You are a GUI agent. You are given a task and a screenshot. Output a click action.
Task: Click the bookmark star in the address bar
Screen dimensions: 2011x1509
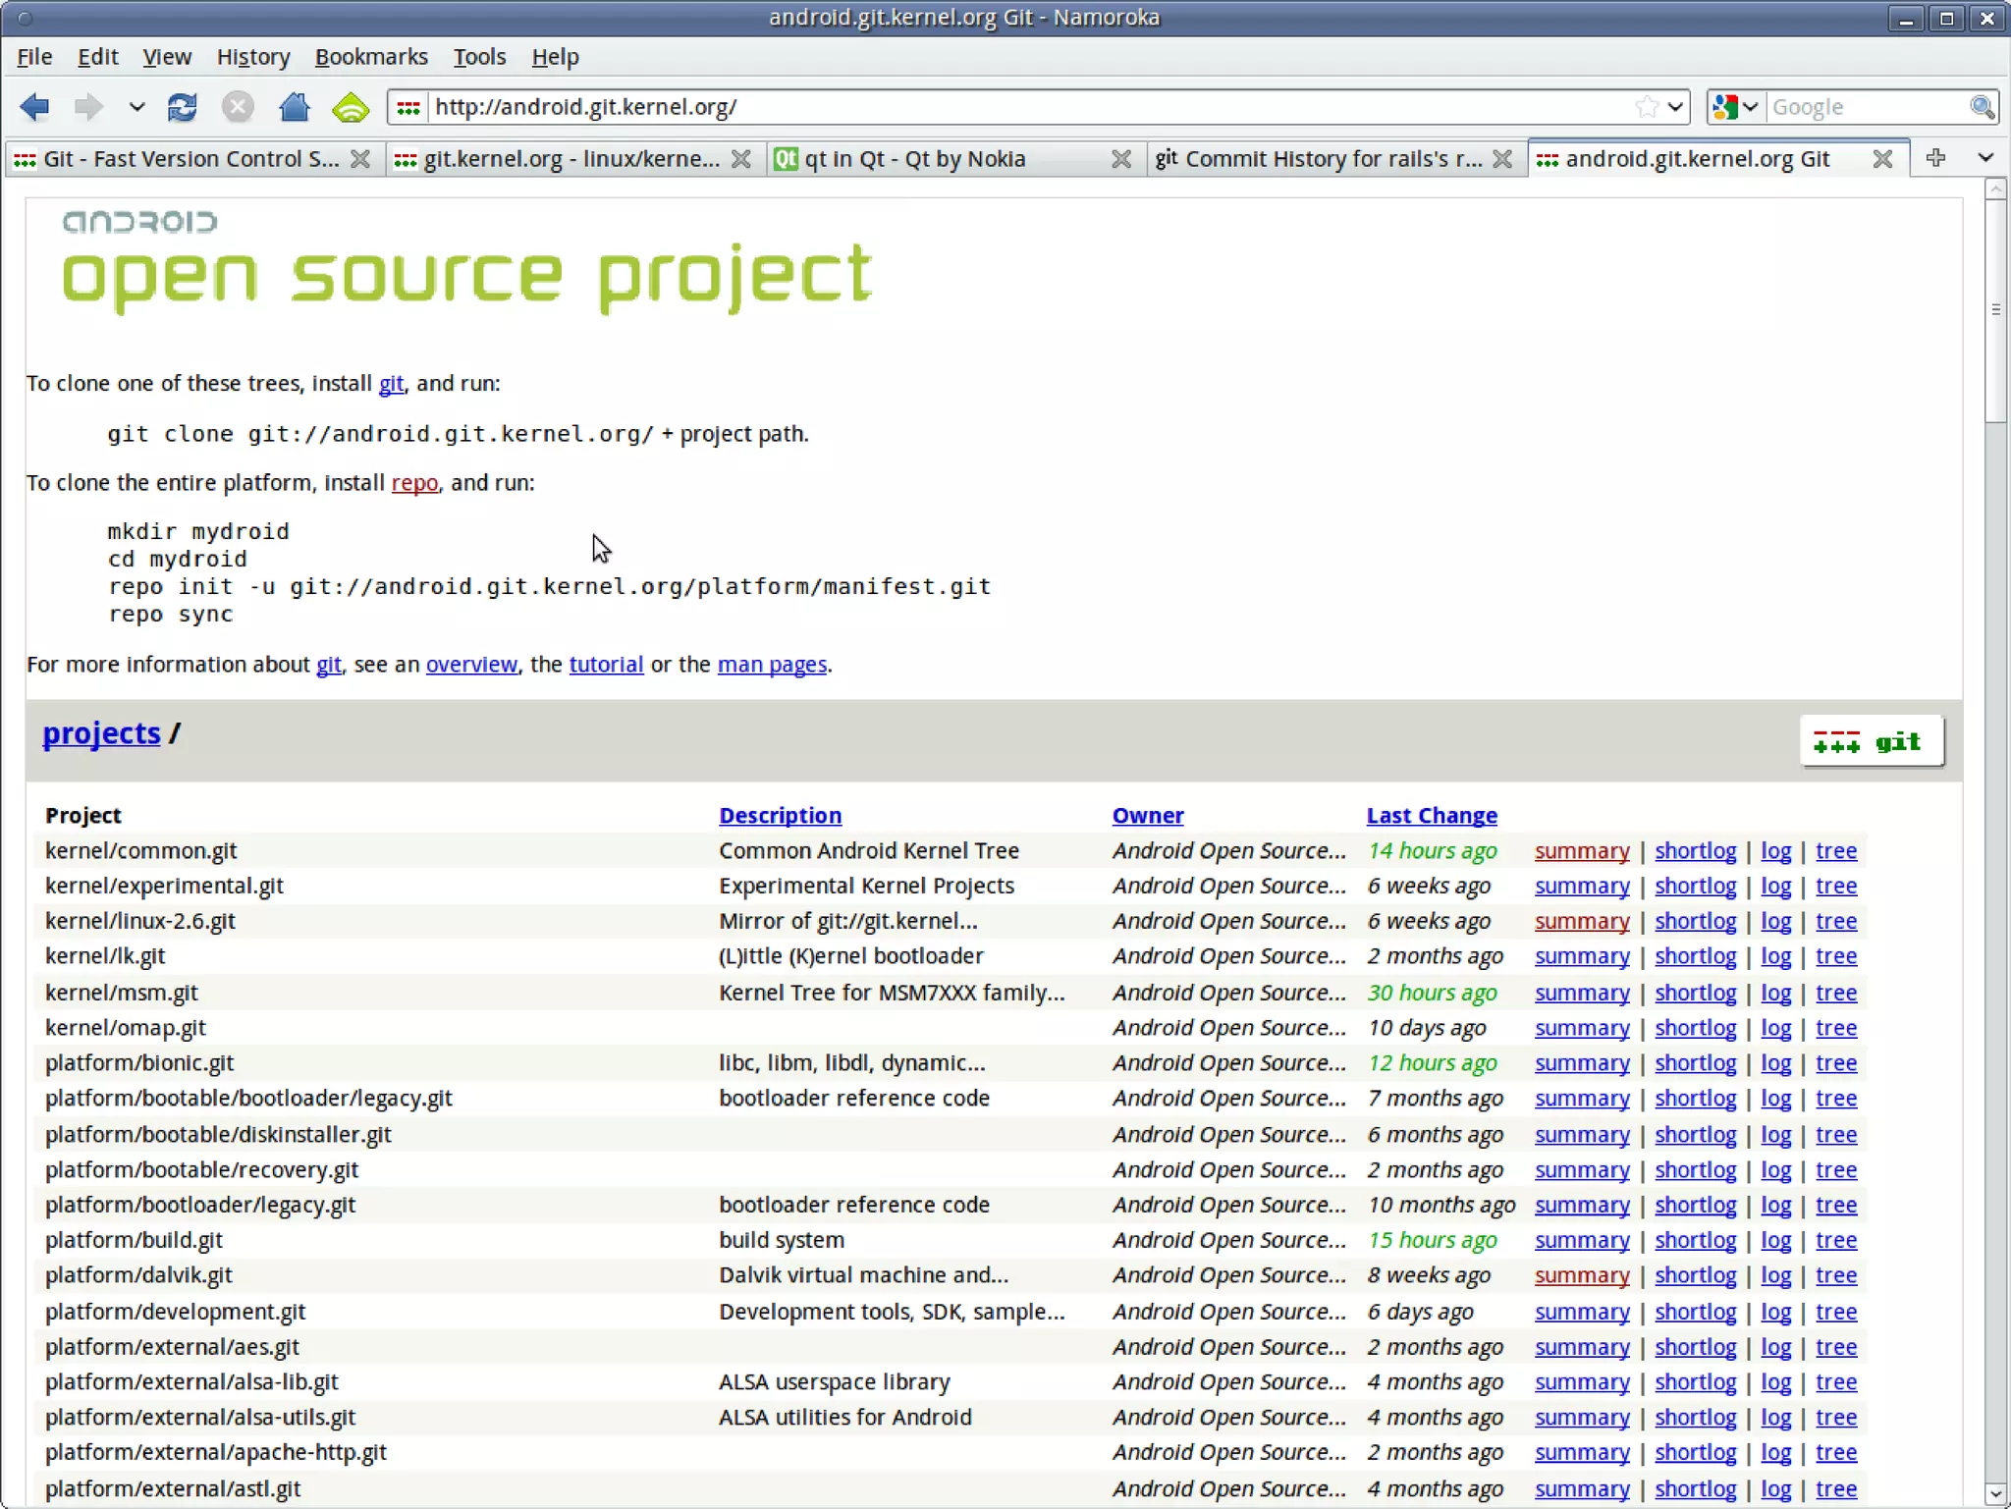click(1647, 107)
